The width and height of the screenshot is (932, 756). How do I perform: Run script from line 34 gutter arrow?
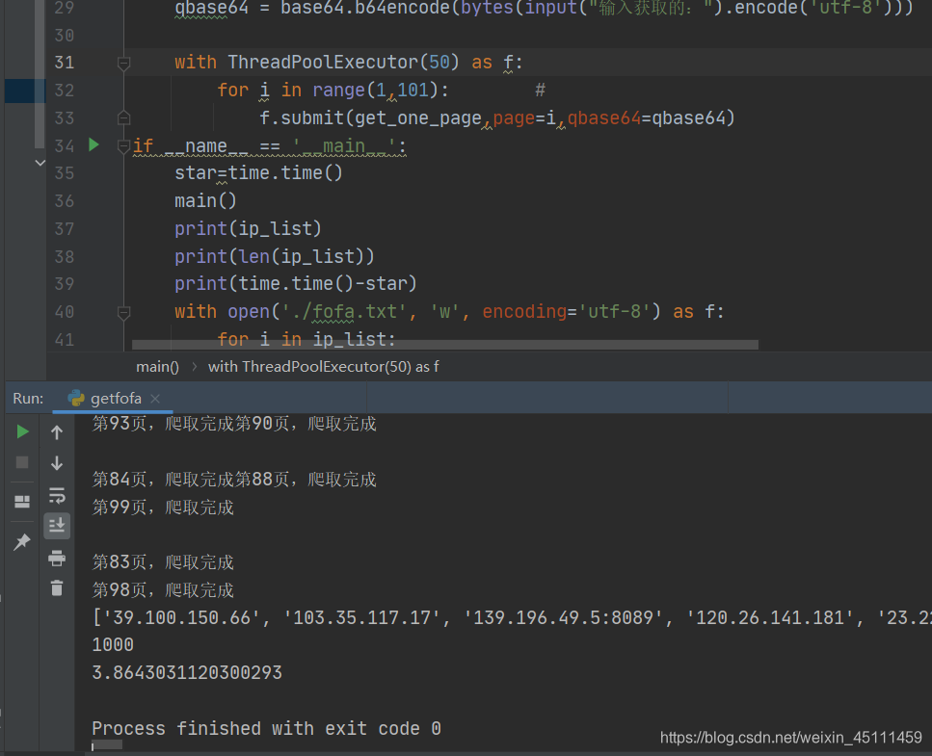coord(93,144)
